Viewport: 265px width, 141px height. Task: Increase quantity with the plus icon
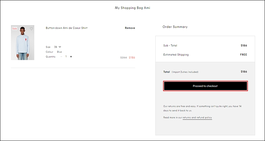click(71, 57)
